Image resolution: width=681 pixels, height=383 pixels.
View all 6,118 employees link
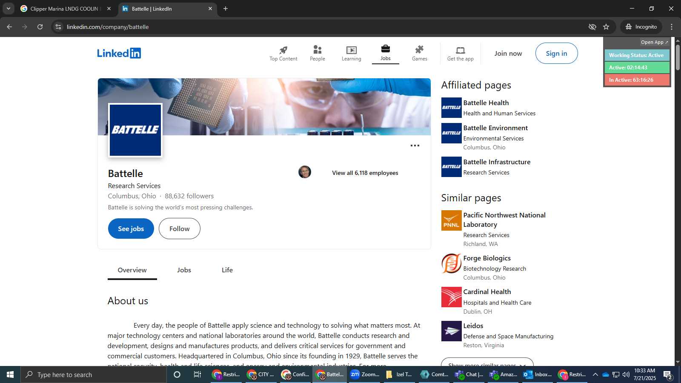365,173
